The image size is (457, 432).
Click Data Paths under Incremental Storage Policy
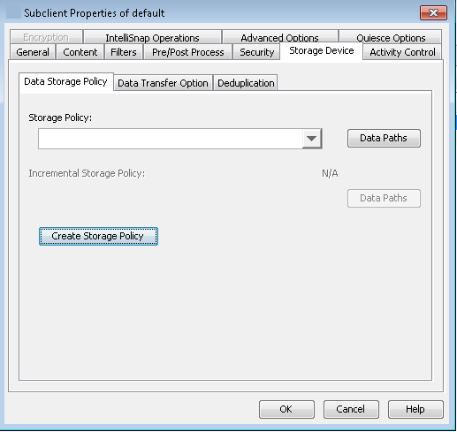pos(384,198)
